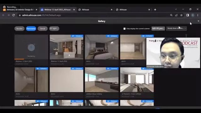Open the tab search chevron

[176, 9]
